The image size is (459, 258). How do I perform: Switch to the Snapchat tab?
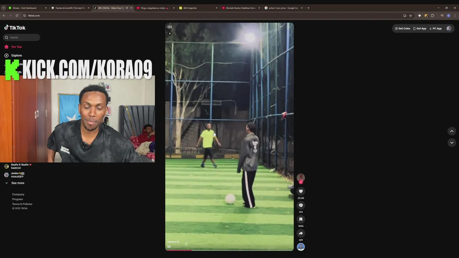click(198, 8)
